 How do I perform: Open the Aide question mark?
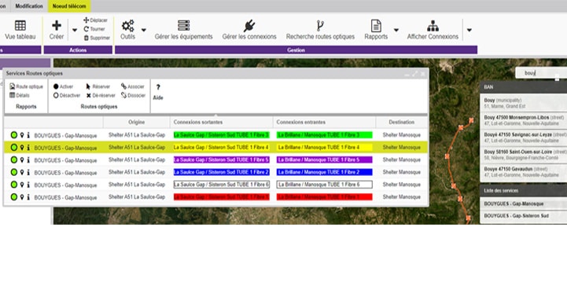pos(158,87)
